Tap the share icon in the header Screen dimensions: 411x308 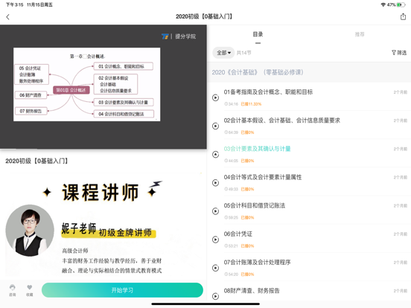[403, 17]
